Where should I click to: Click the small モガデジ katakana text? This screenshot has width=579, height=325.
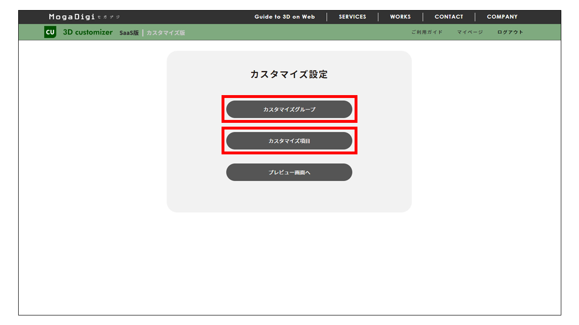109,17
